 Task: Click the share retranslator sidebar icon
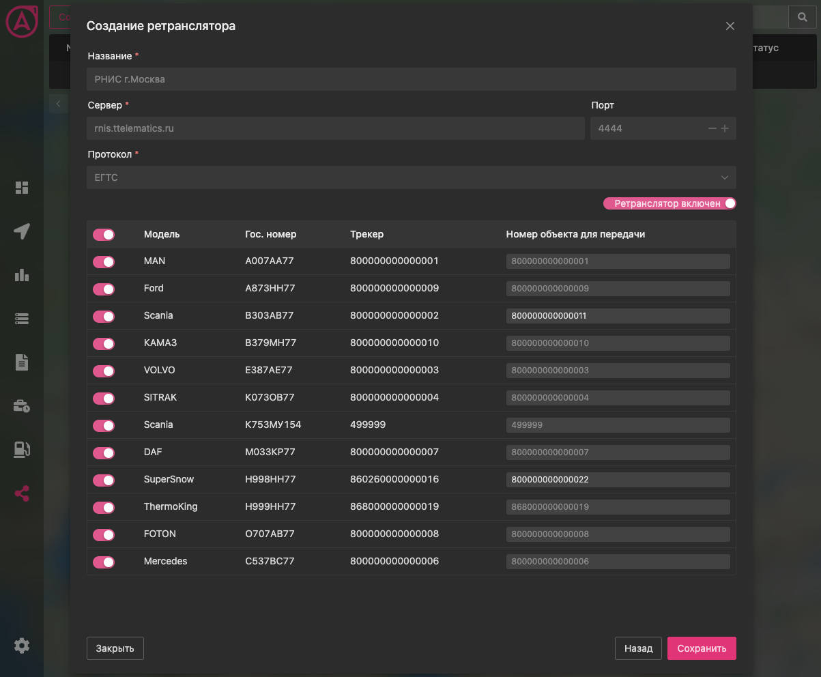[22, 493]
